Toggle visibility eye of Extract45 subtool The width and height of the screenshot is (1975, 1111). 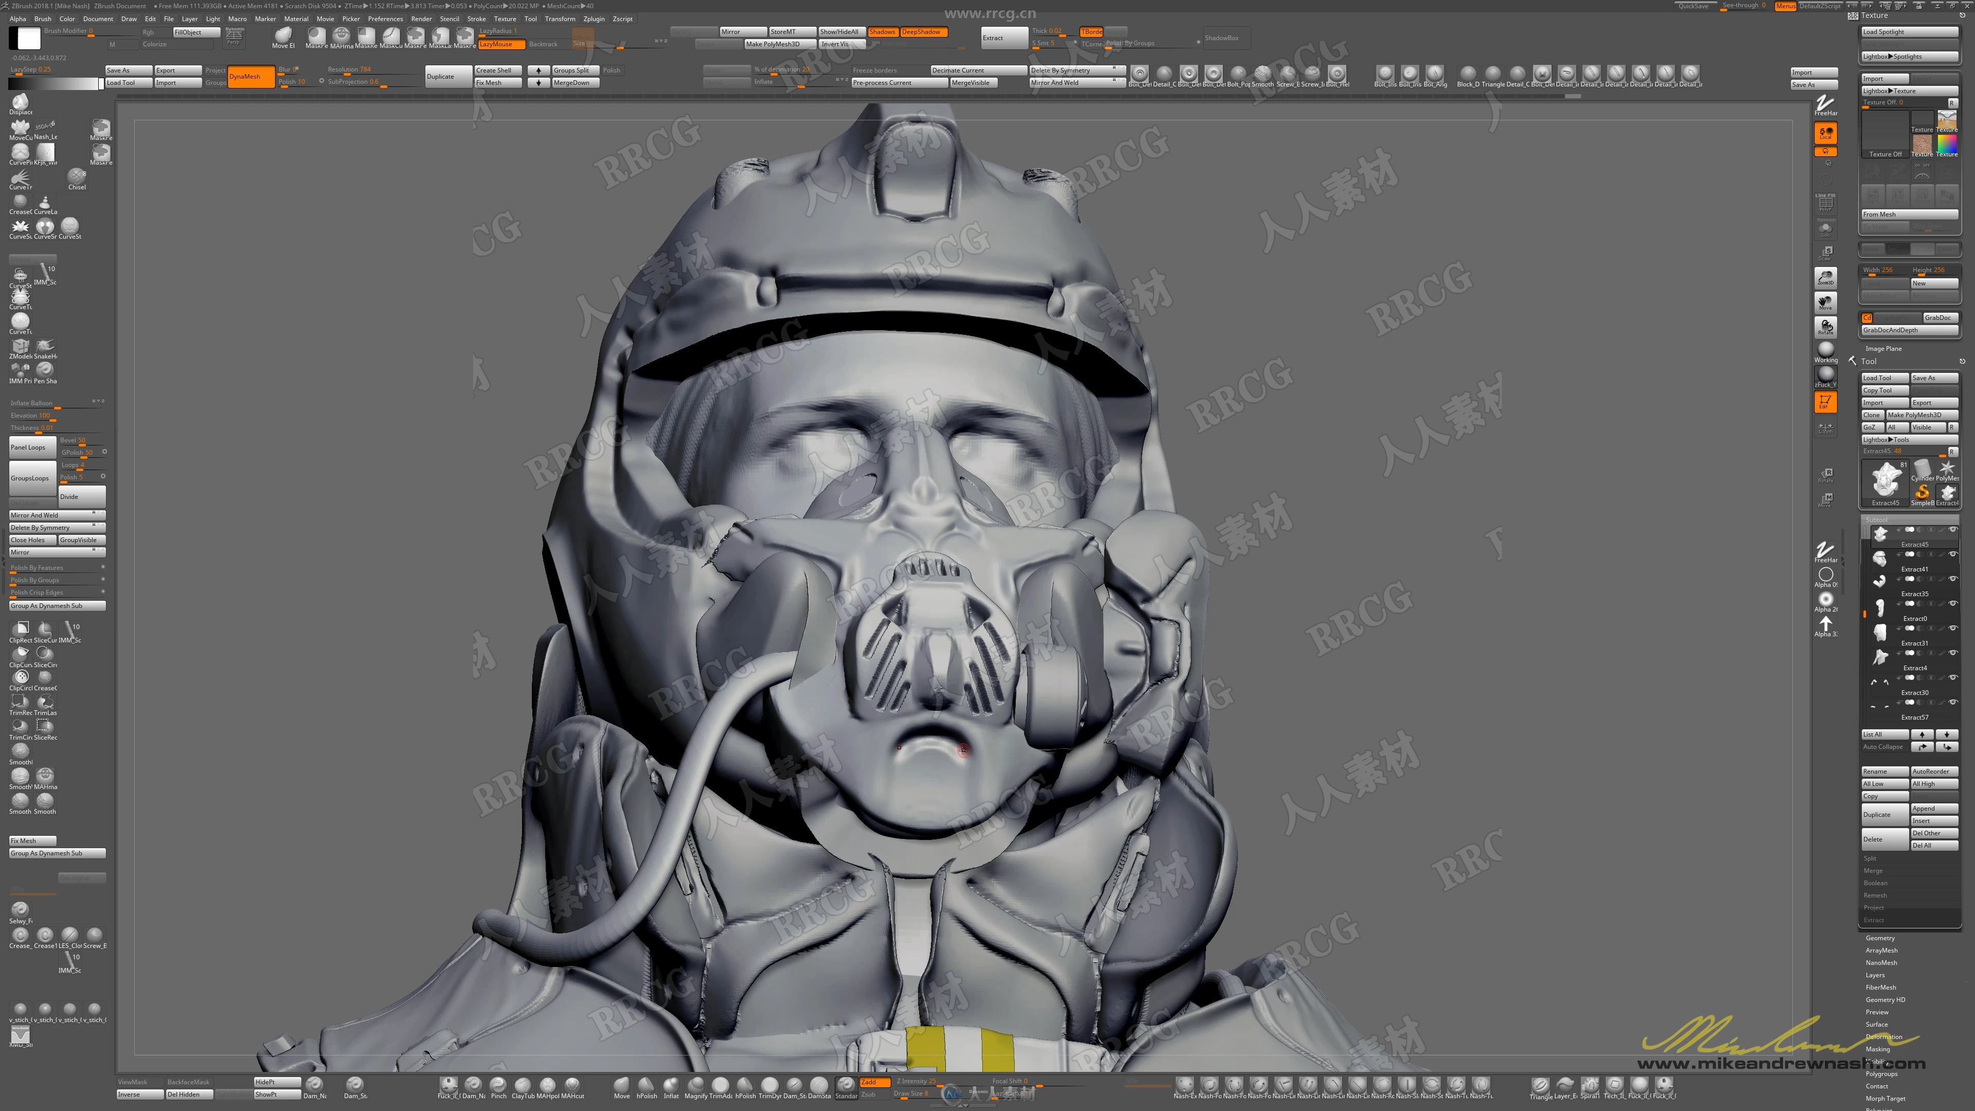[x=1953, y=530]
